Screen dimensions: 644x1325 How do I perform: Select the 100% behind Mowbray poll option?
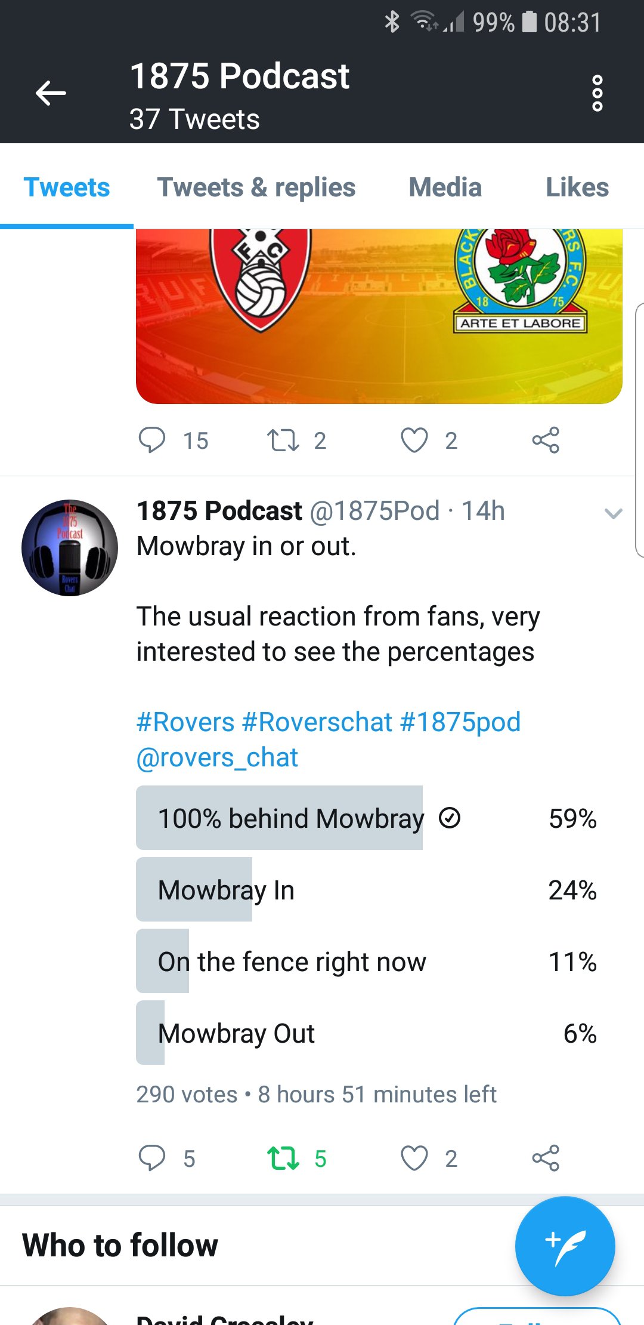[366, 818]
